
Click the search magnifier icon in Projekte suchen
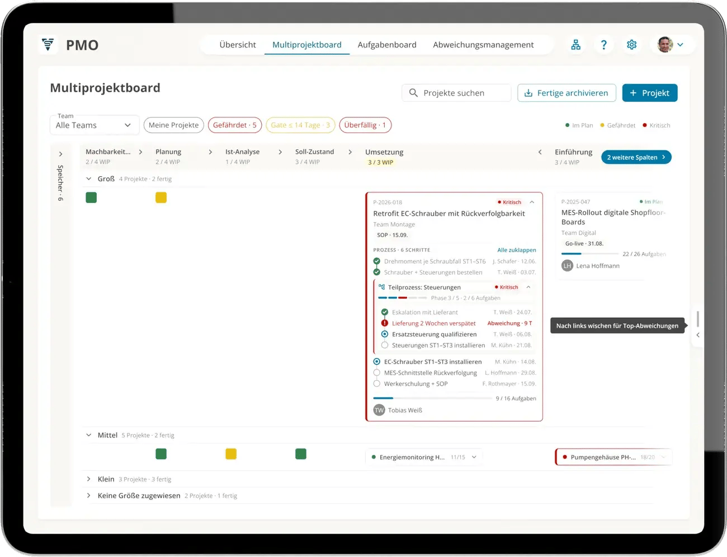click(x=413, y=93)
